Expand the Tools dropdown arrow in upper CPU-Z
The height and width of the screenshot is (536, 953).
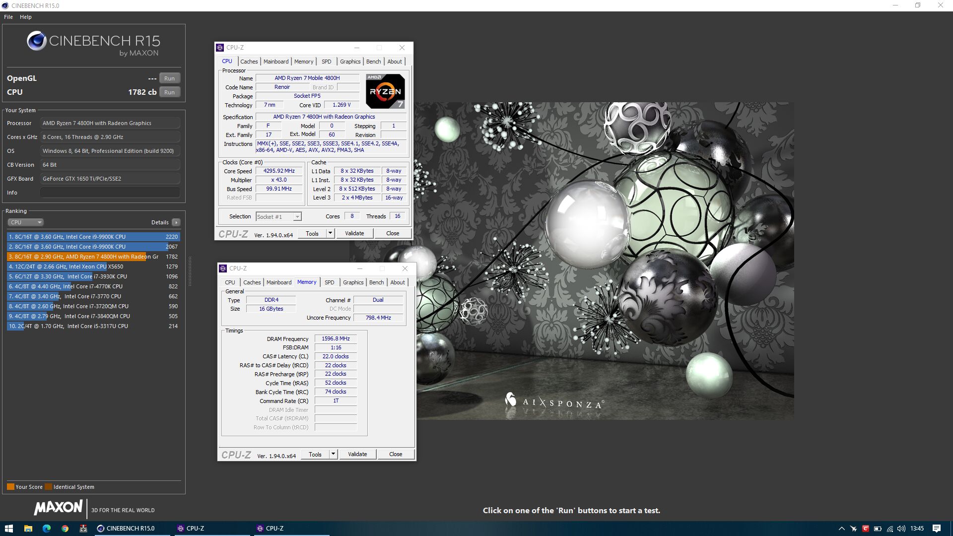pos(330,233)
